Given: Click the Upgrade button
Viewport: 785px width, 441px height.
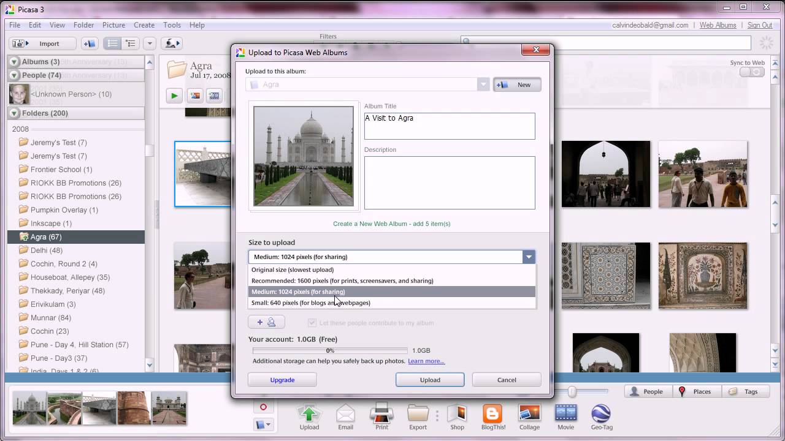Looking at the screenshot, I should [282, 380].
